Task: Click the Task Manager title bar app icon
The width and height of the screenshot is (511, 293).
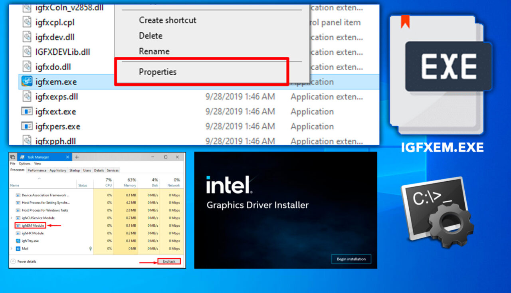Action: point(22,157)
